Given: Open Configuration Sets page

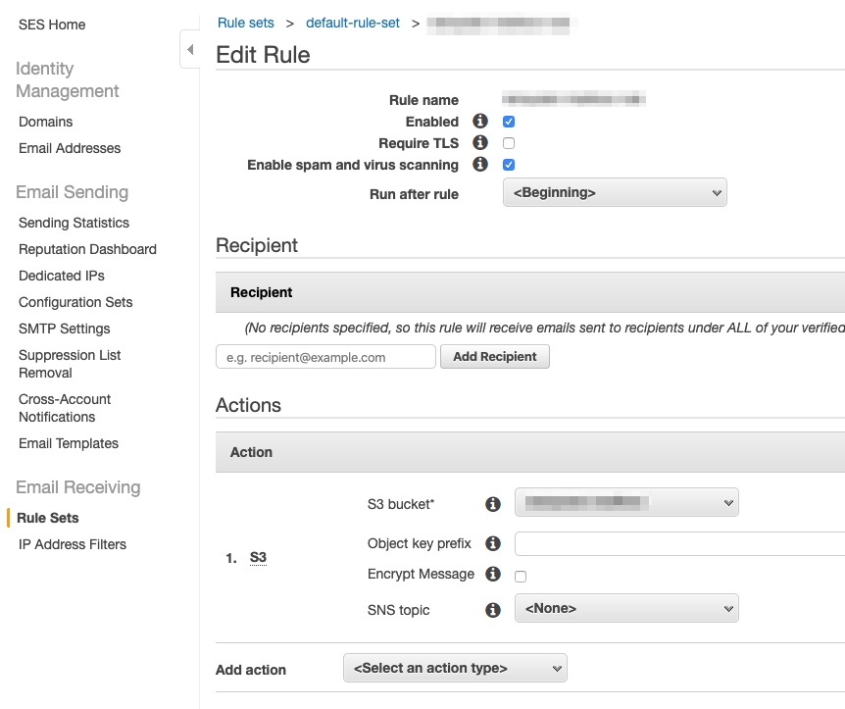Looking at the screenshot, I should click(75, 302).
